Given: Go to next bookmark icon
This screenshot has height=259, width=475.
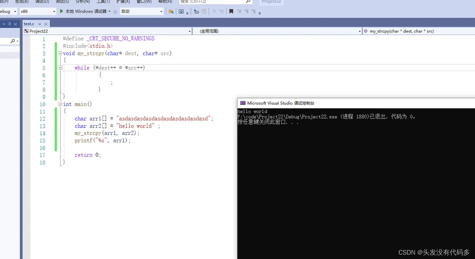Looking at the screenshot, I should [246, 12].
